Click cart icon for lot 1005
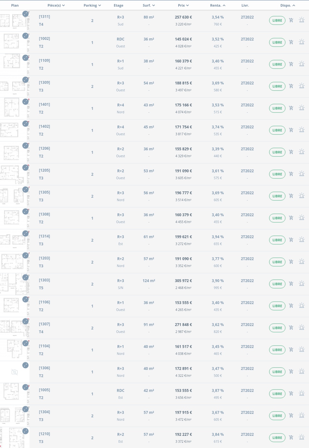This screenshot has width=309, height=448. point(291,394)
